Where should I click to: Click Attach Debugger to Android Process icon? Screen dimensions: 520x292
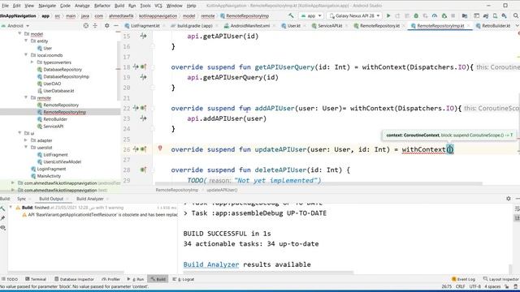click(444, 15)
